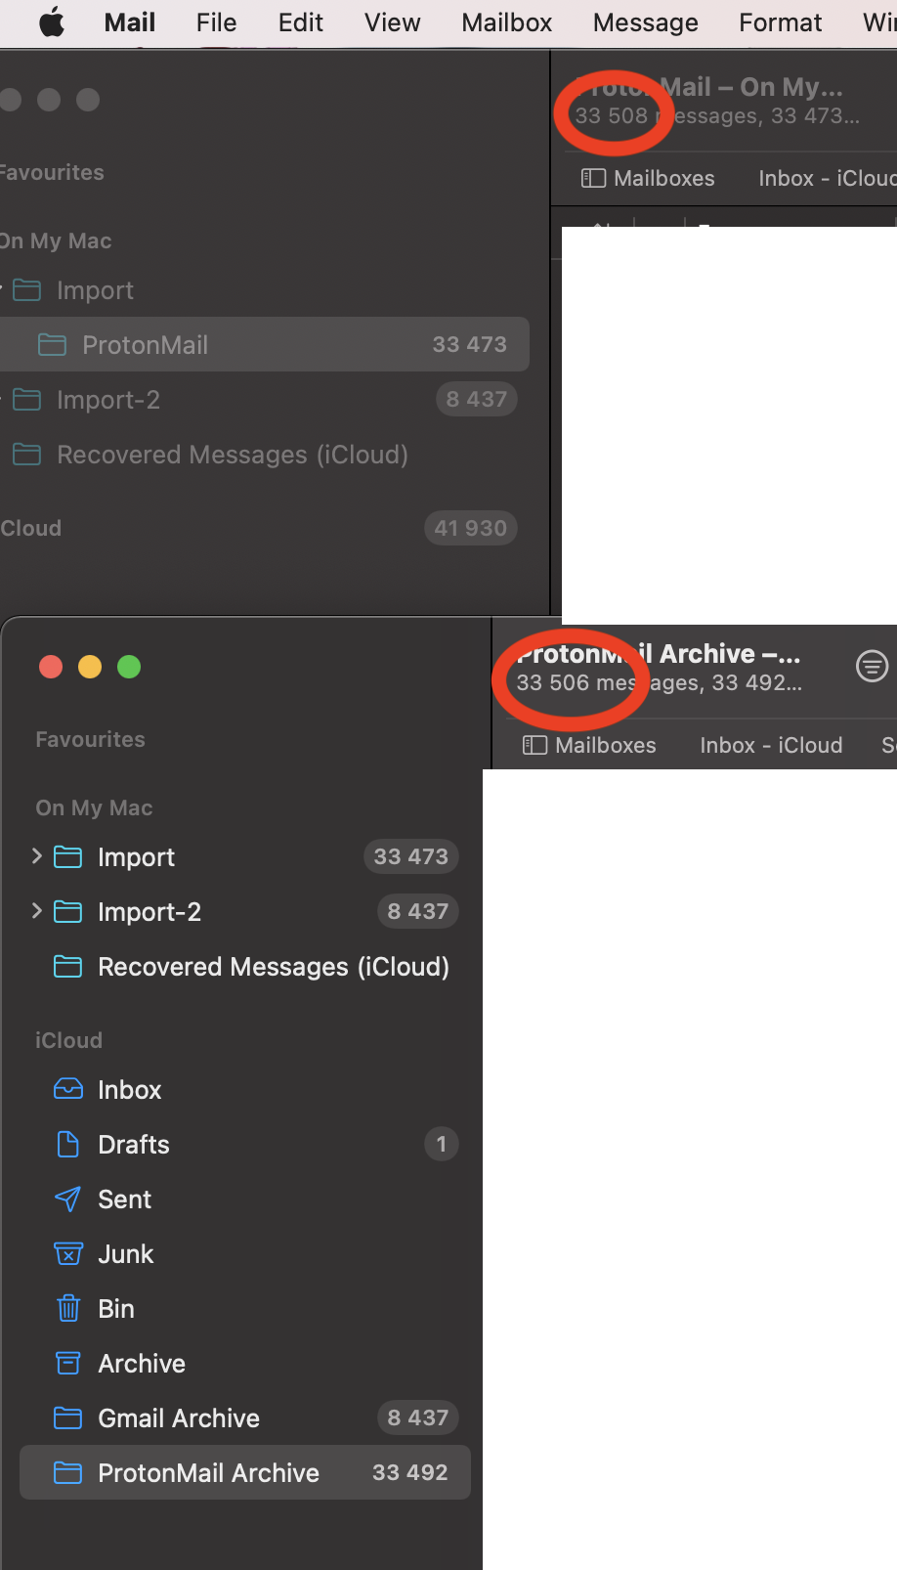Click the 33 473 Import count in front window
Image resolution: width=897 pixels, height=1570 pixels.
410,856
